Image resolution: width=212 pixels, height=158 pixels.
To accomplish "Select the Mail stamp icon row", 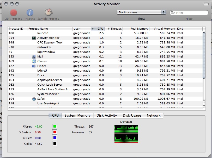I will tap(34, 57).
